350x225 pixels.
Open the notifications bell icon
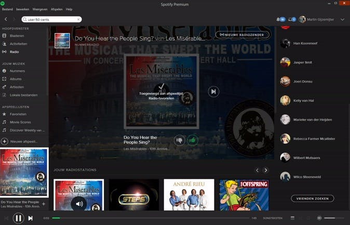tap(278, 19)
